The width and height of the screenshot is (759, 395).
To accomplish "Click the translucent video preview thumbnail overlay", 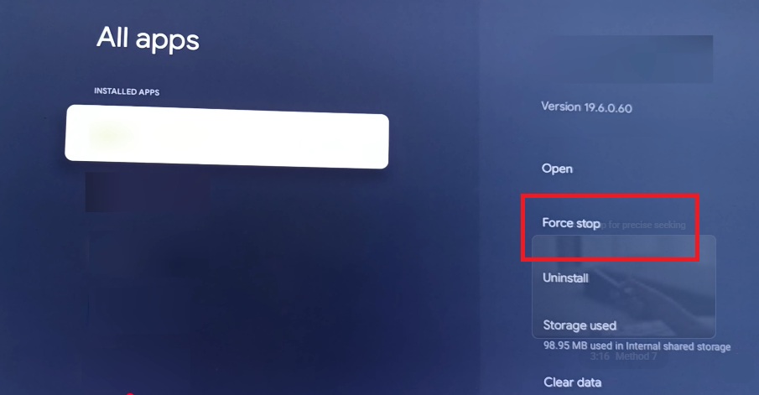I will (x=623, y=287).
